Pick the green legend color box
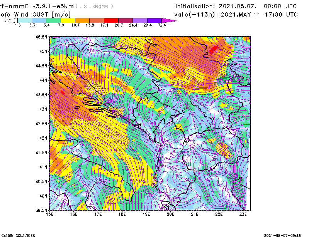The width and height of the screenshot is (309, 238). 53,20
